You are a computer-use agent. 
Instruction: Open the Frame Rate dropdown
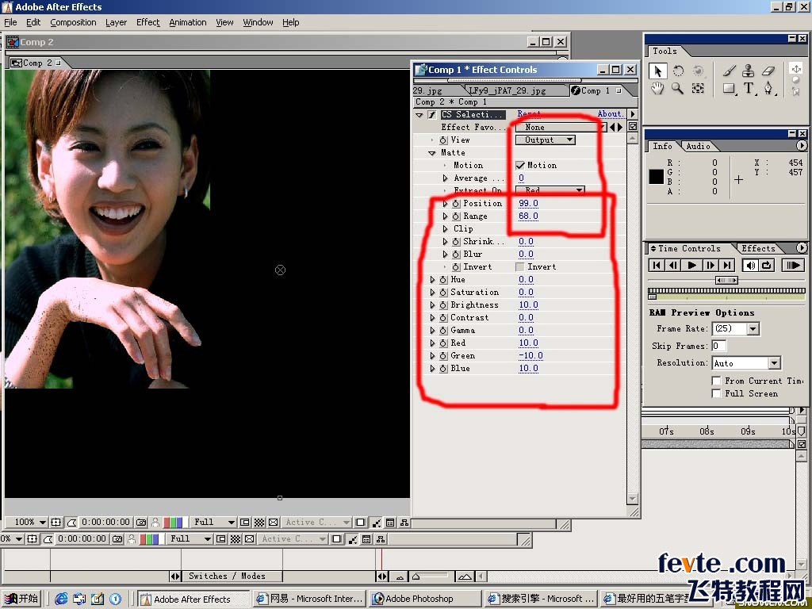[736, 329]
